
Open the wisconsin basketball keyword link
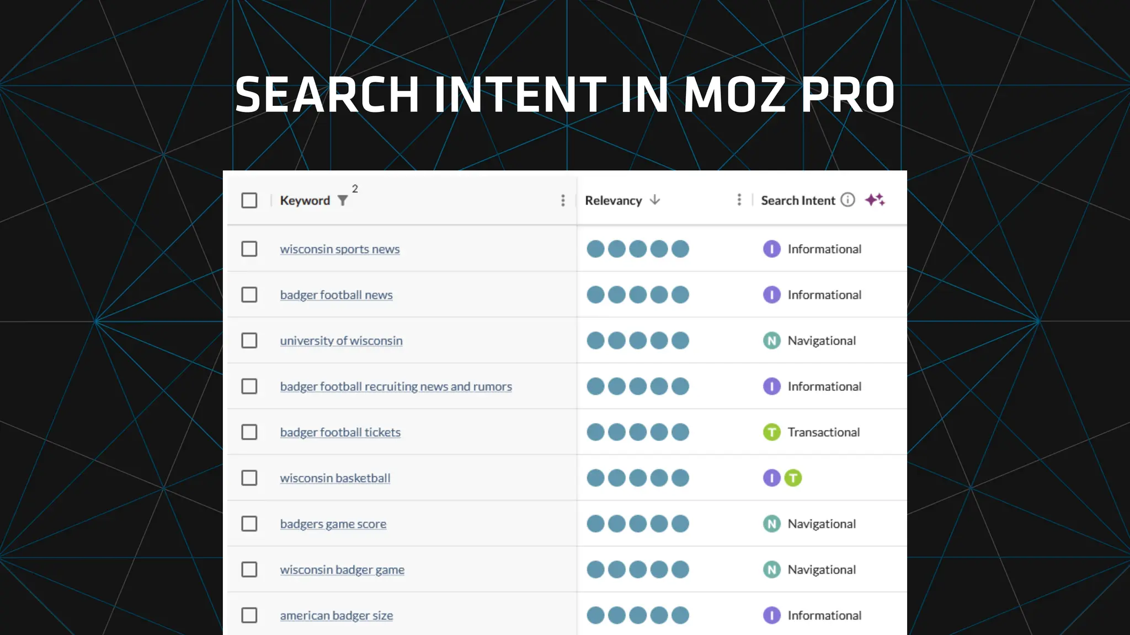(335, 478)
